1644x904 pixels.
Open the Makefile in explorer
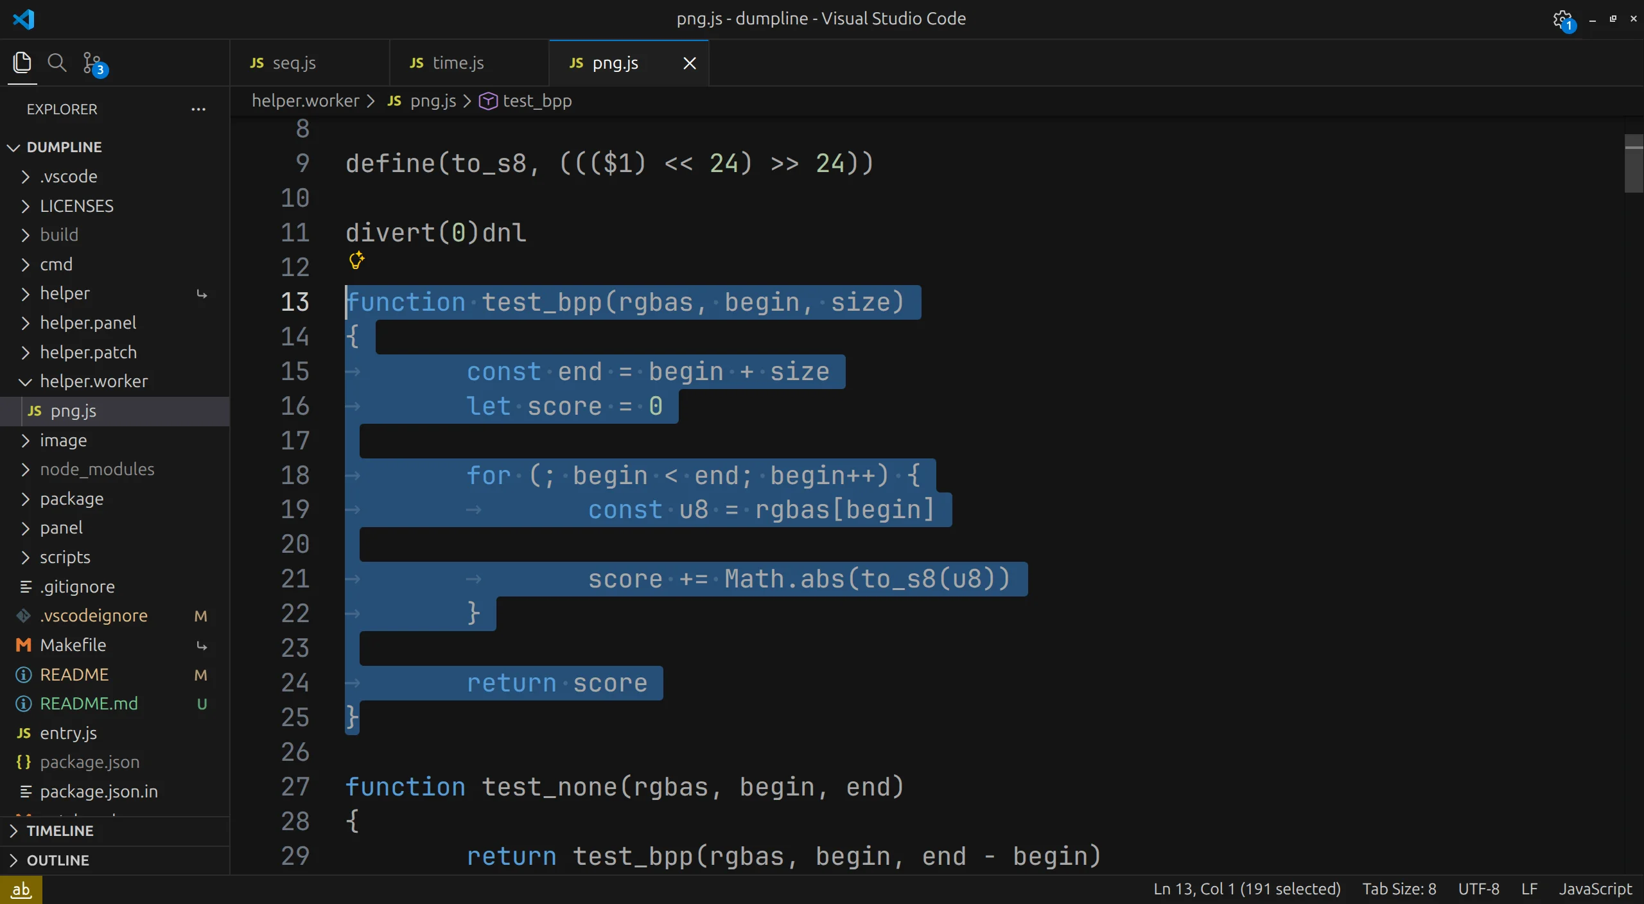[x=73, y=645]
